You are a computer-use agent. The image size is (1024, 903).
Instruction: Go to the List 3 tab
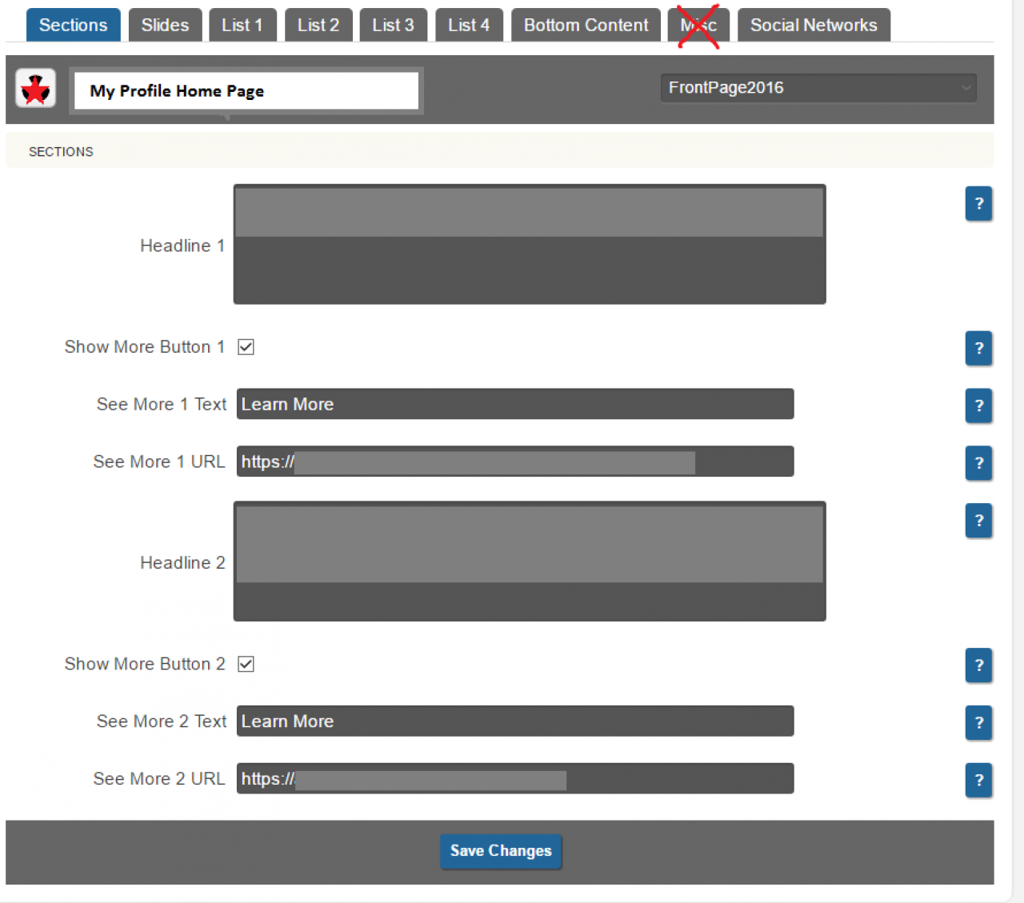click(393, 25)
